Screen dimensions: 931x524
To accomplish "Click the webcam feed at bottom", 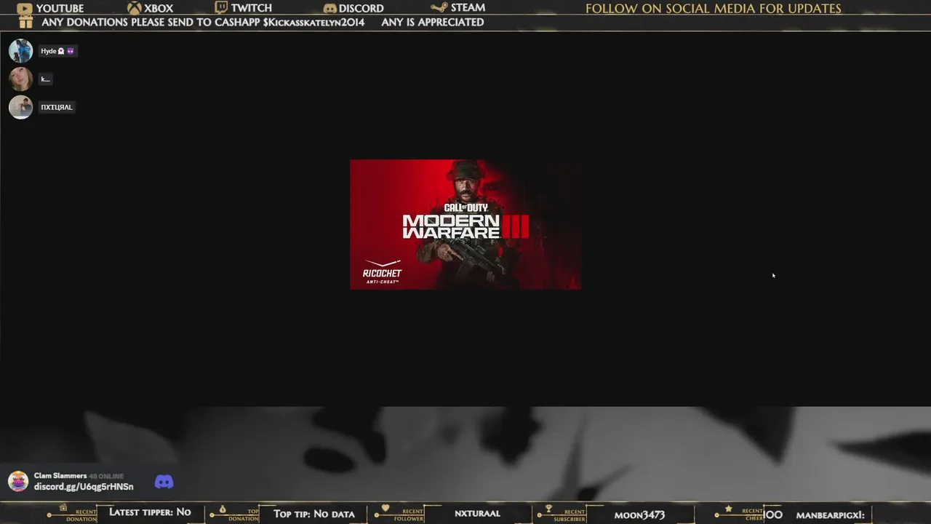I will coord(465,453).
